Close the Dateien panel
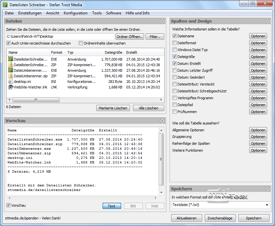 [x=162, y=21]
